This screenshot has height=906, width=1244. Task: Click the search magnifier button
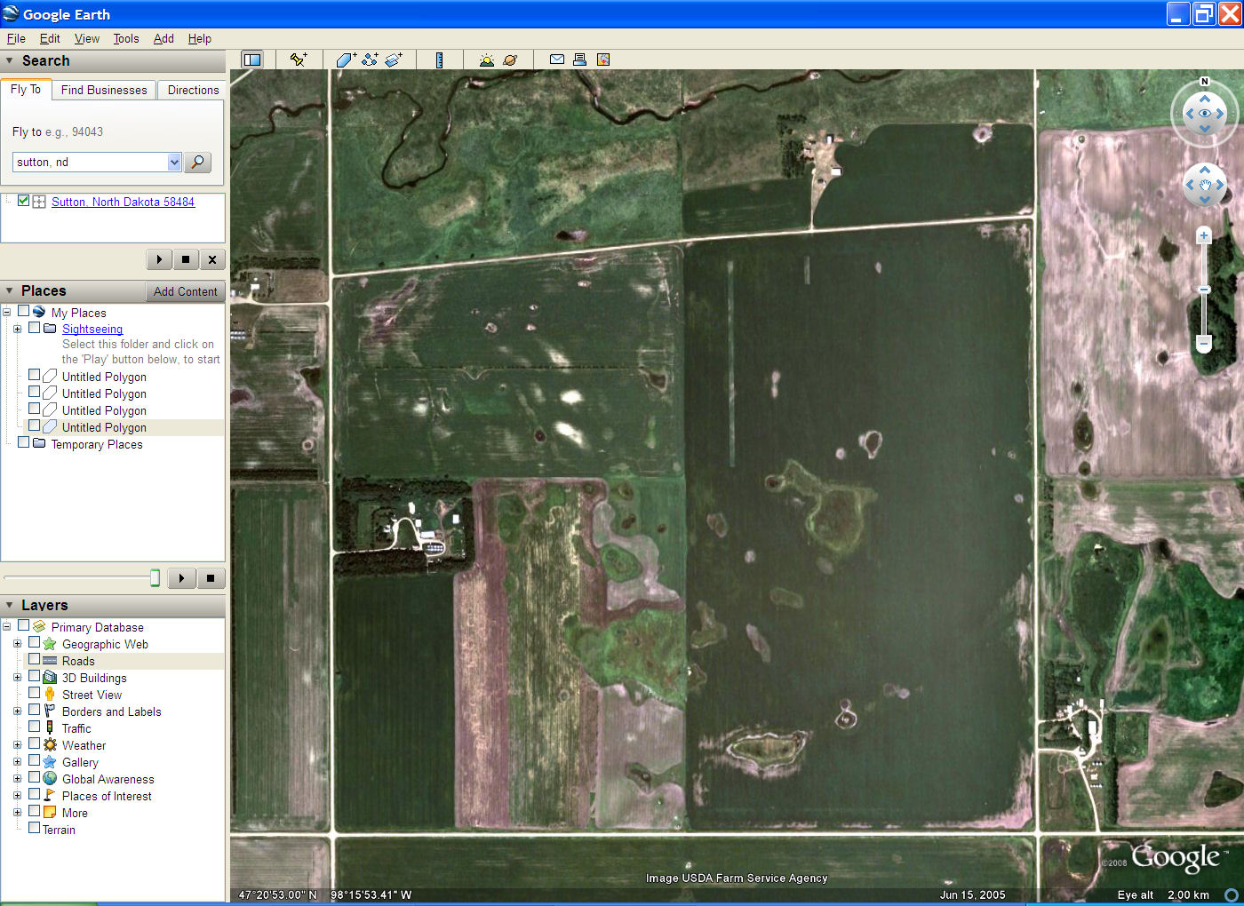pyautogui.click(x=198, y=162)
